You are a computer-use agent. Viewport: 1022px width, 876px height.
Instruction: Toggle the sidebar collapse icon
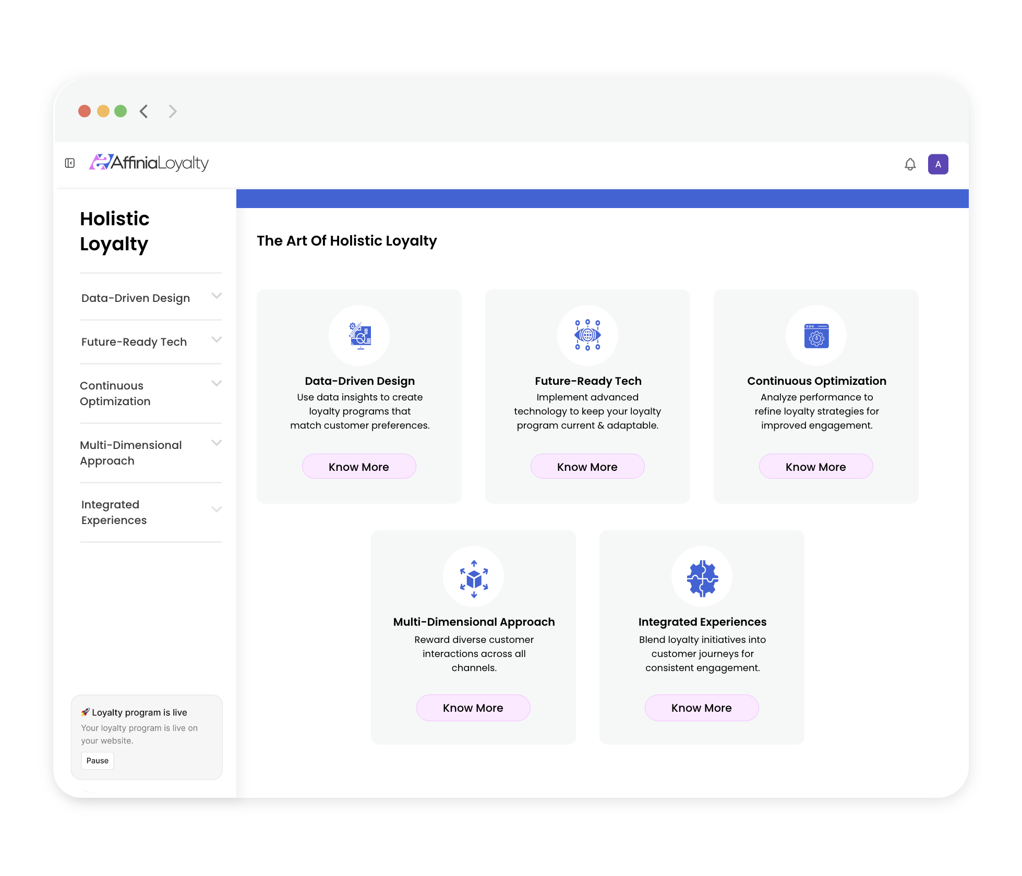tap(70, 163)
